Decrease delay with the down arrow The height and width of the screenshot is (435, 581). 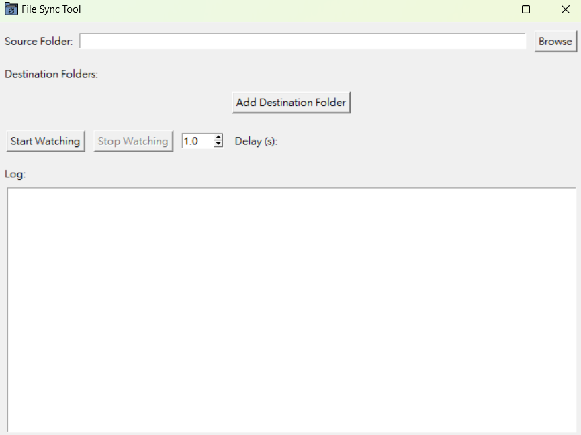pos(218,144)
